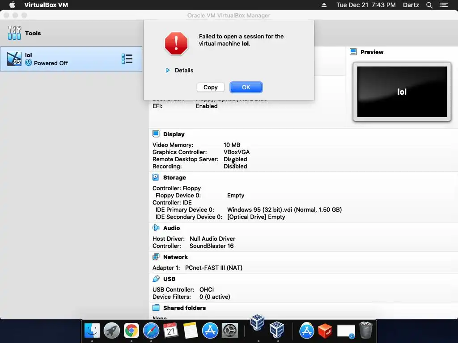The width and height of the screenshot is (458, 343).
Task: Click the date and time in menu bar
Action: pos(366,5)
